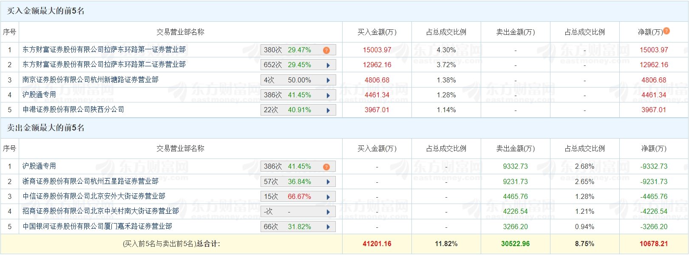Click orange question icon in 拉萨东环路第一证券营业部 row
Viewport: 689px width, 255px height.
[326, 50]
